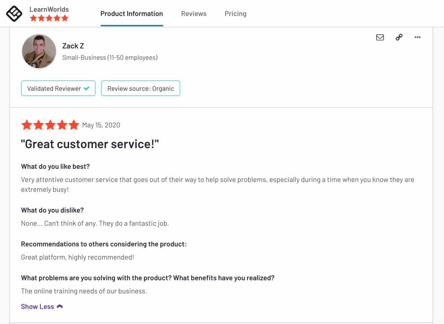Click Zack Z's profile photo

[x=39, y=51]
